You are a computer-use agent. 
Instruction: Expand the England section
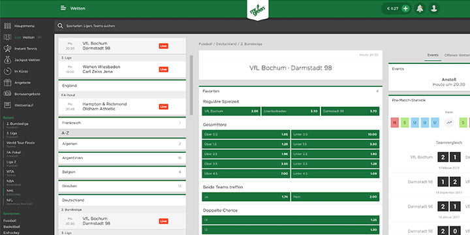coord(122,86)
